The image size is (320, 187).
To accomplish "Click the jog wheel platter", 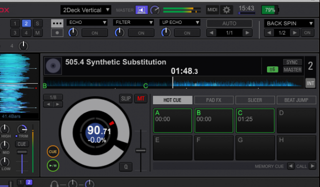I will pos(95,132).
